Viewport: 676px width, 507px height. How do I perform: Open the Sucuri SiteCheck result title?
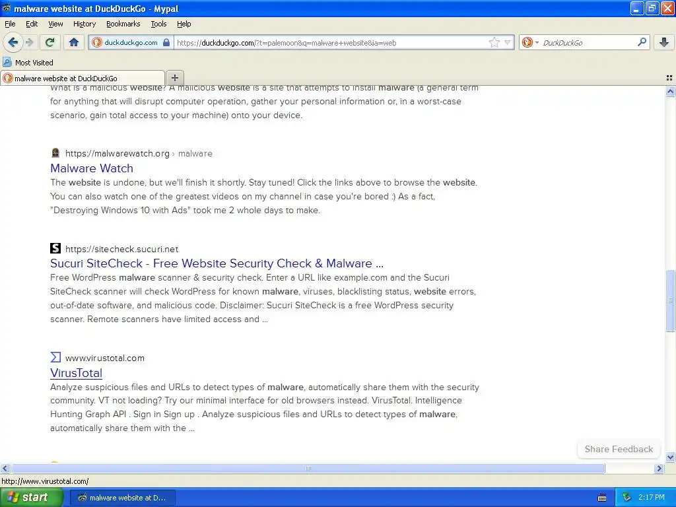(x=217, y=263)
